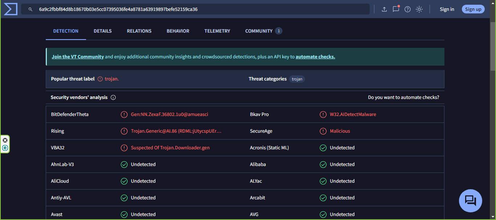Click into the hash search field
Screen dimensions: 496x220
point(195,9)
